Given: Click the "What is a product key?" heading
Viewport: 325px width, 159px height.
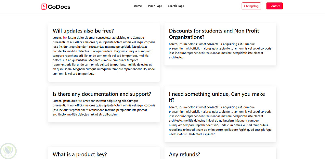Looking at the screenshot, I should click(x=80, y=154).
